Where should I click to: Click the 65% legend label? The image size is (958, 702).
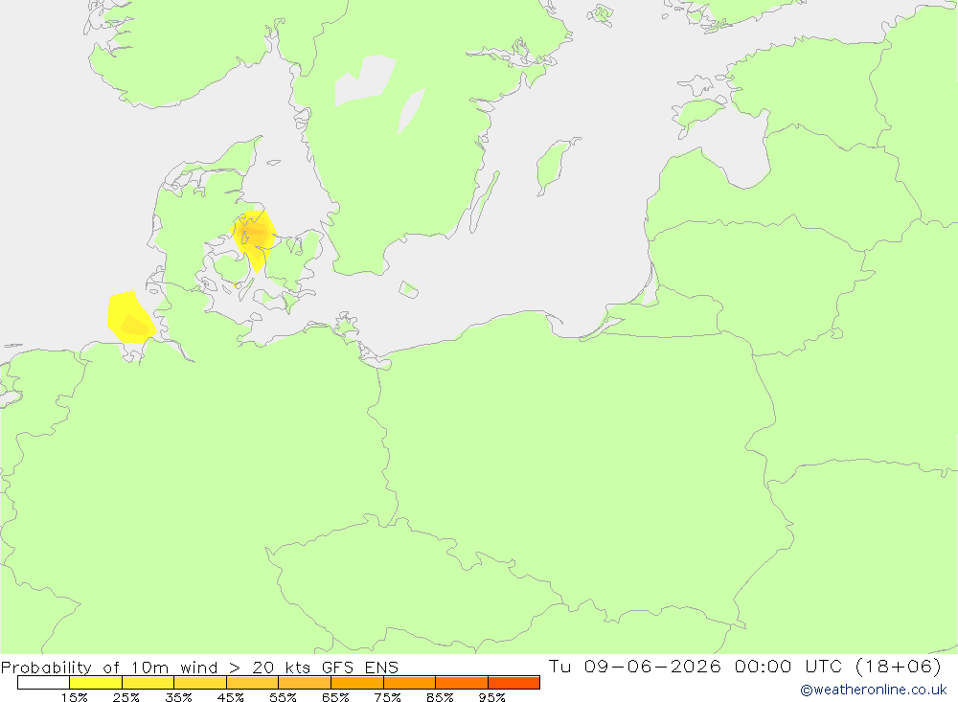[335, 697]
